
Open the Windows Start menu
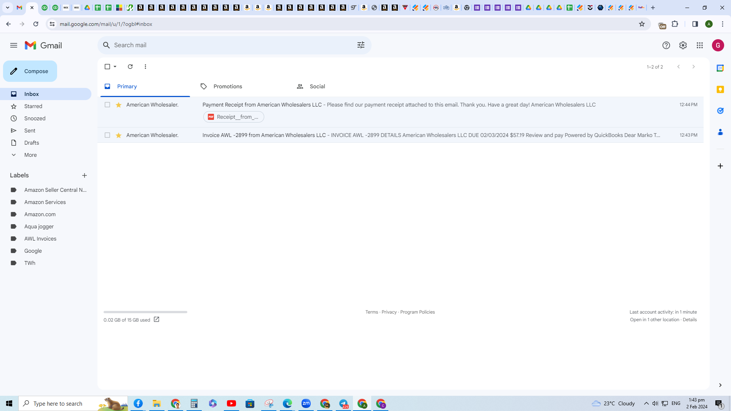(9, 403)
